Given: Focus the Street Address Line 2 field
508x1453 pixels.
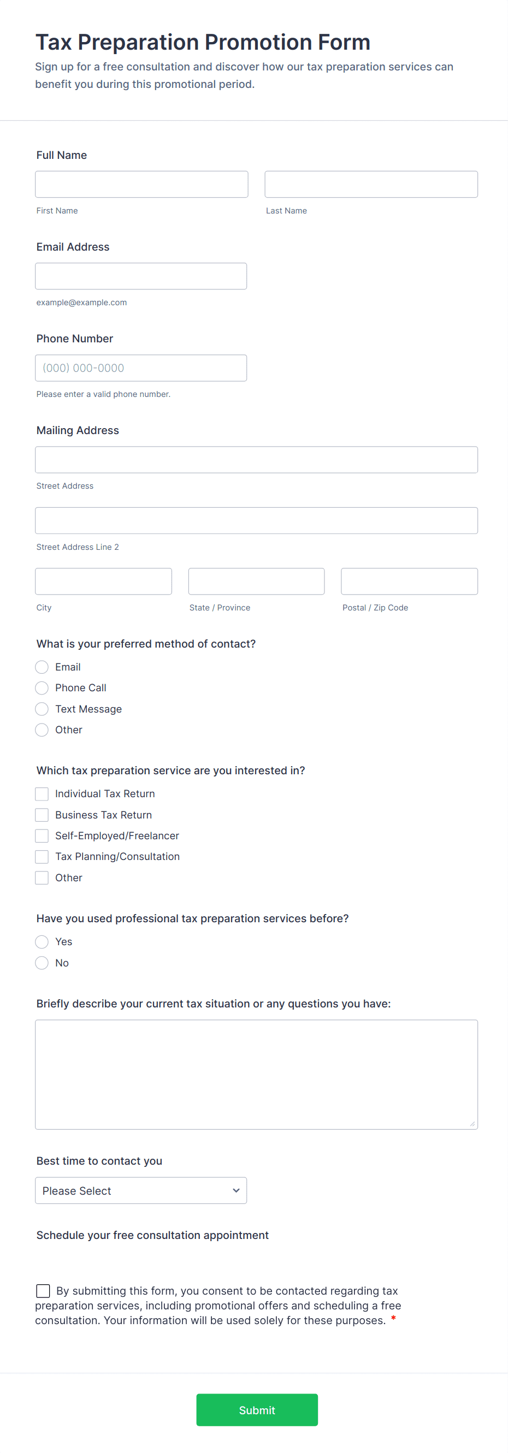Looking at the screenshot, I should point(256,520).
